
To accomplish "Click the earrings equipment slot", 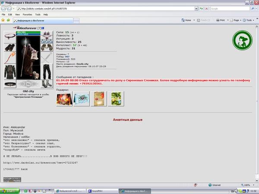I will 47,33.
